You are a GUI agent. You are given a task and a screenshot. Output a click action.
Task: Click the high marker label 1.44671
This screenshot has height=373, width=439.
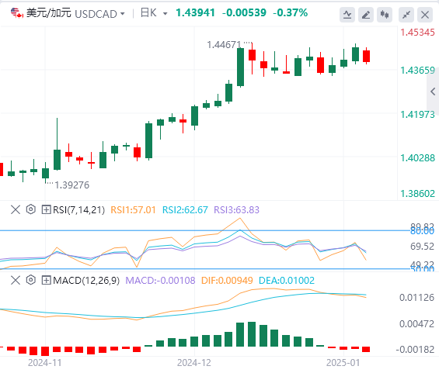pyautogui.click(x=224, y=45)
